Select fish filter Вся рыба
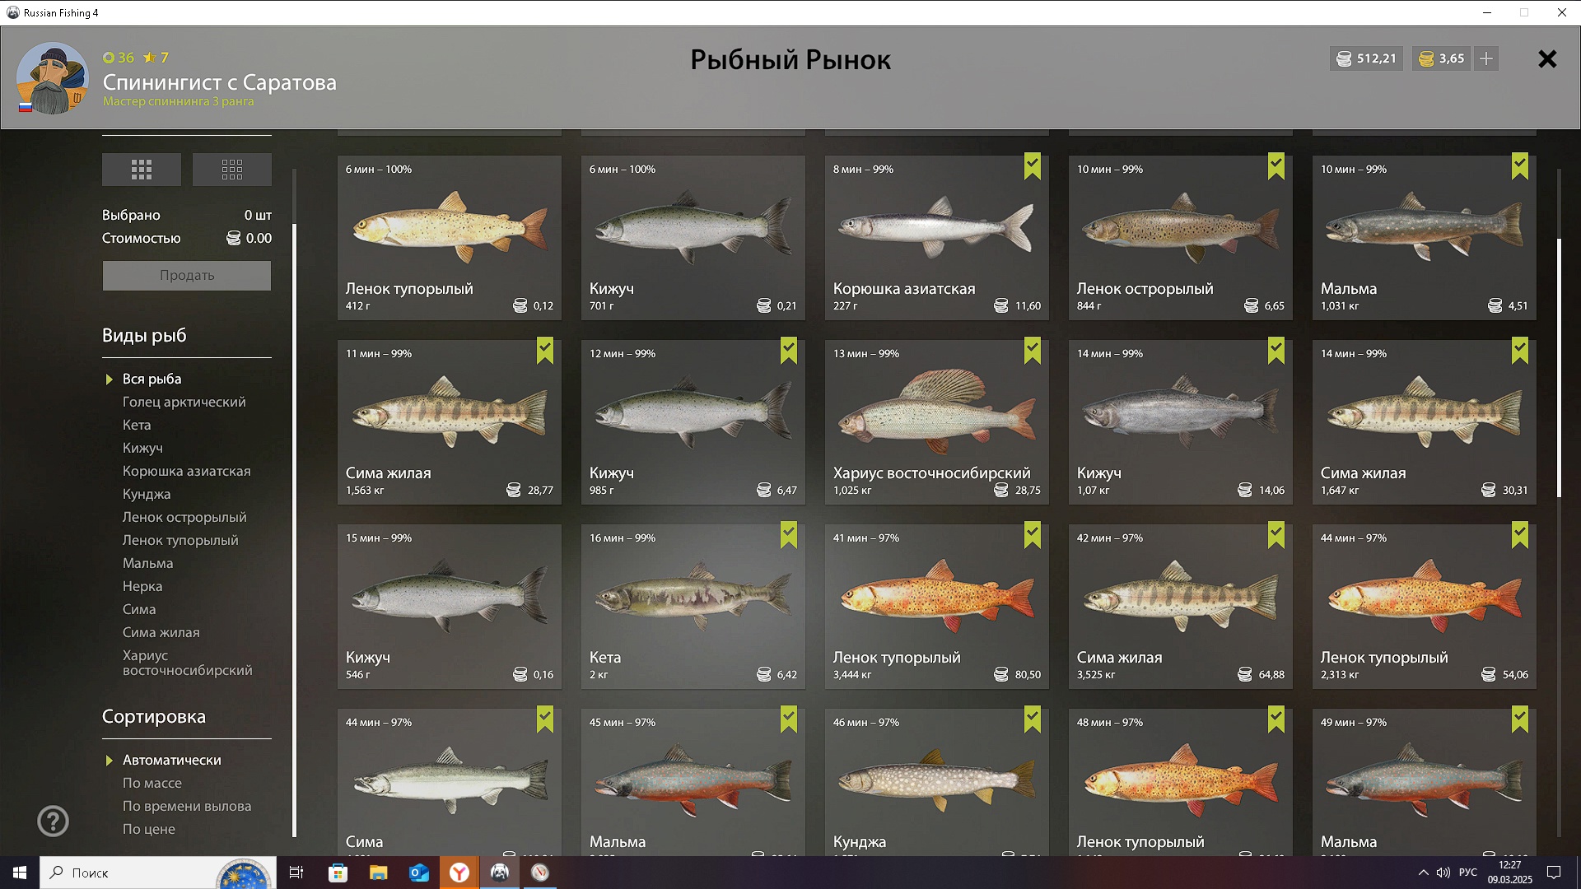This screenshot has width=1581, height=889. [152, 379]
